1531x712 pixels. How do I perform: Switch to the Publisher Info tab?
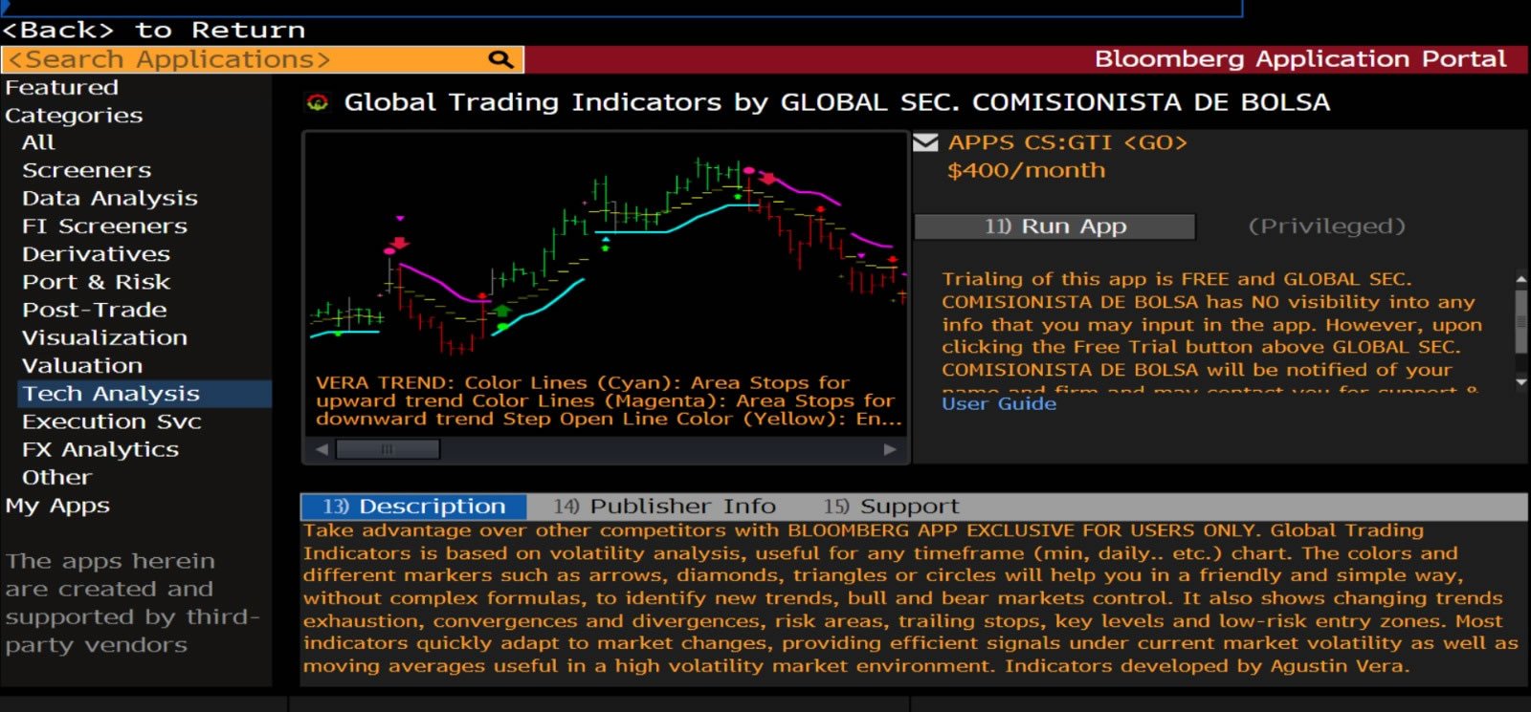664,507
